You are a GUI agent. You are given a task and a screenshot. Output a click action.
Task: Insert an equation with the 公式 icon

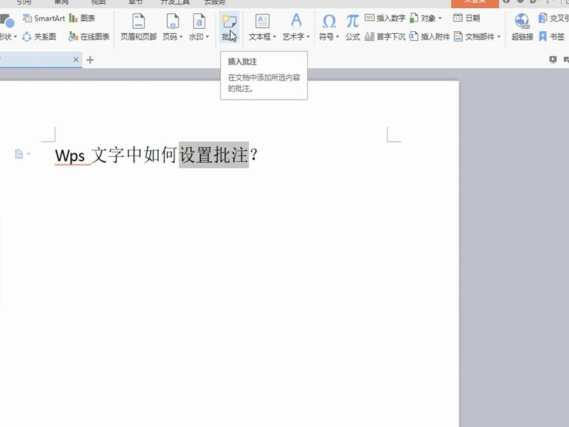point(352,28)
